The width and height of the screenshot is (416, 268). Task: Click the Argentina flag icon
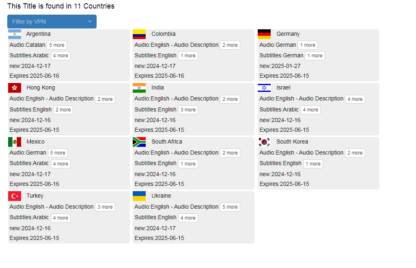[x=15, y=34]
